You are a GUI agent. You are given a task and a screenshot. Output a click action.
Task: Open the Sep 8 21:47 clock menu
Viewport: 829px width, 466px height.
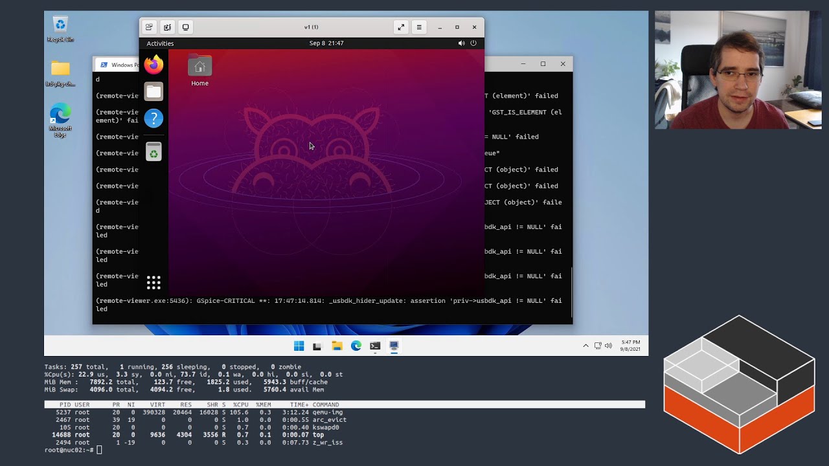pyautogui.click(x=326, y=43)
